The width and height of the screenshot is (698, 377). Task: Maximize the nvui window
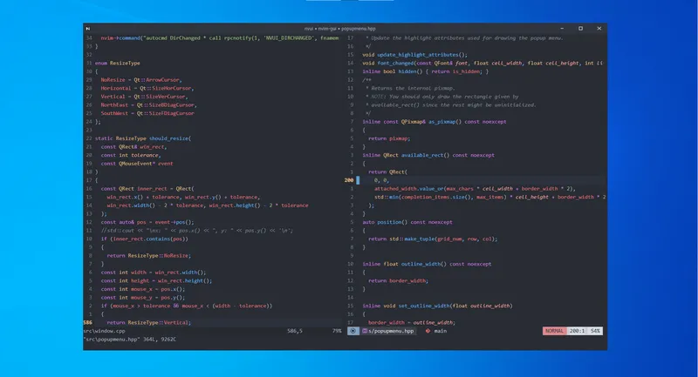[580, 29]
